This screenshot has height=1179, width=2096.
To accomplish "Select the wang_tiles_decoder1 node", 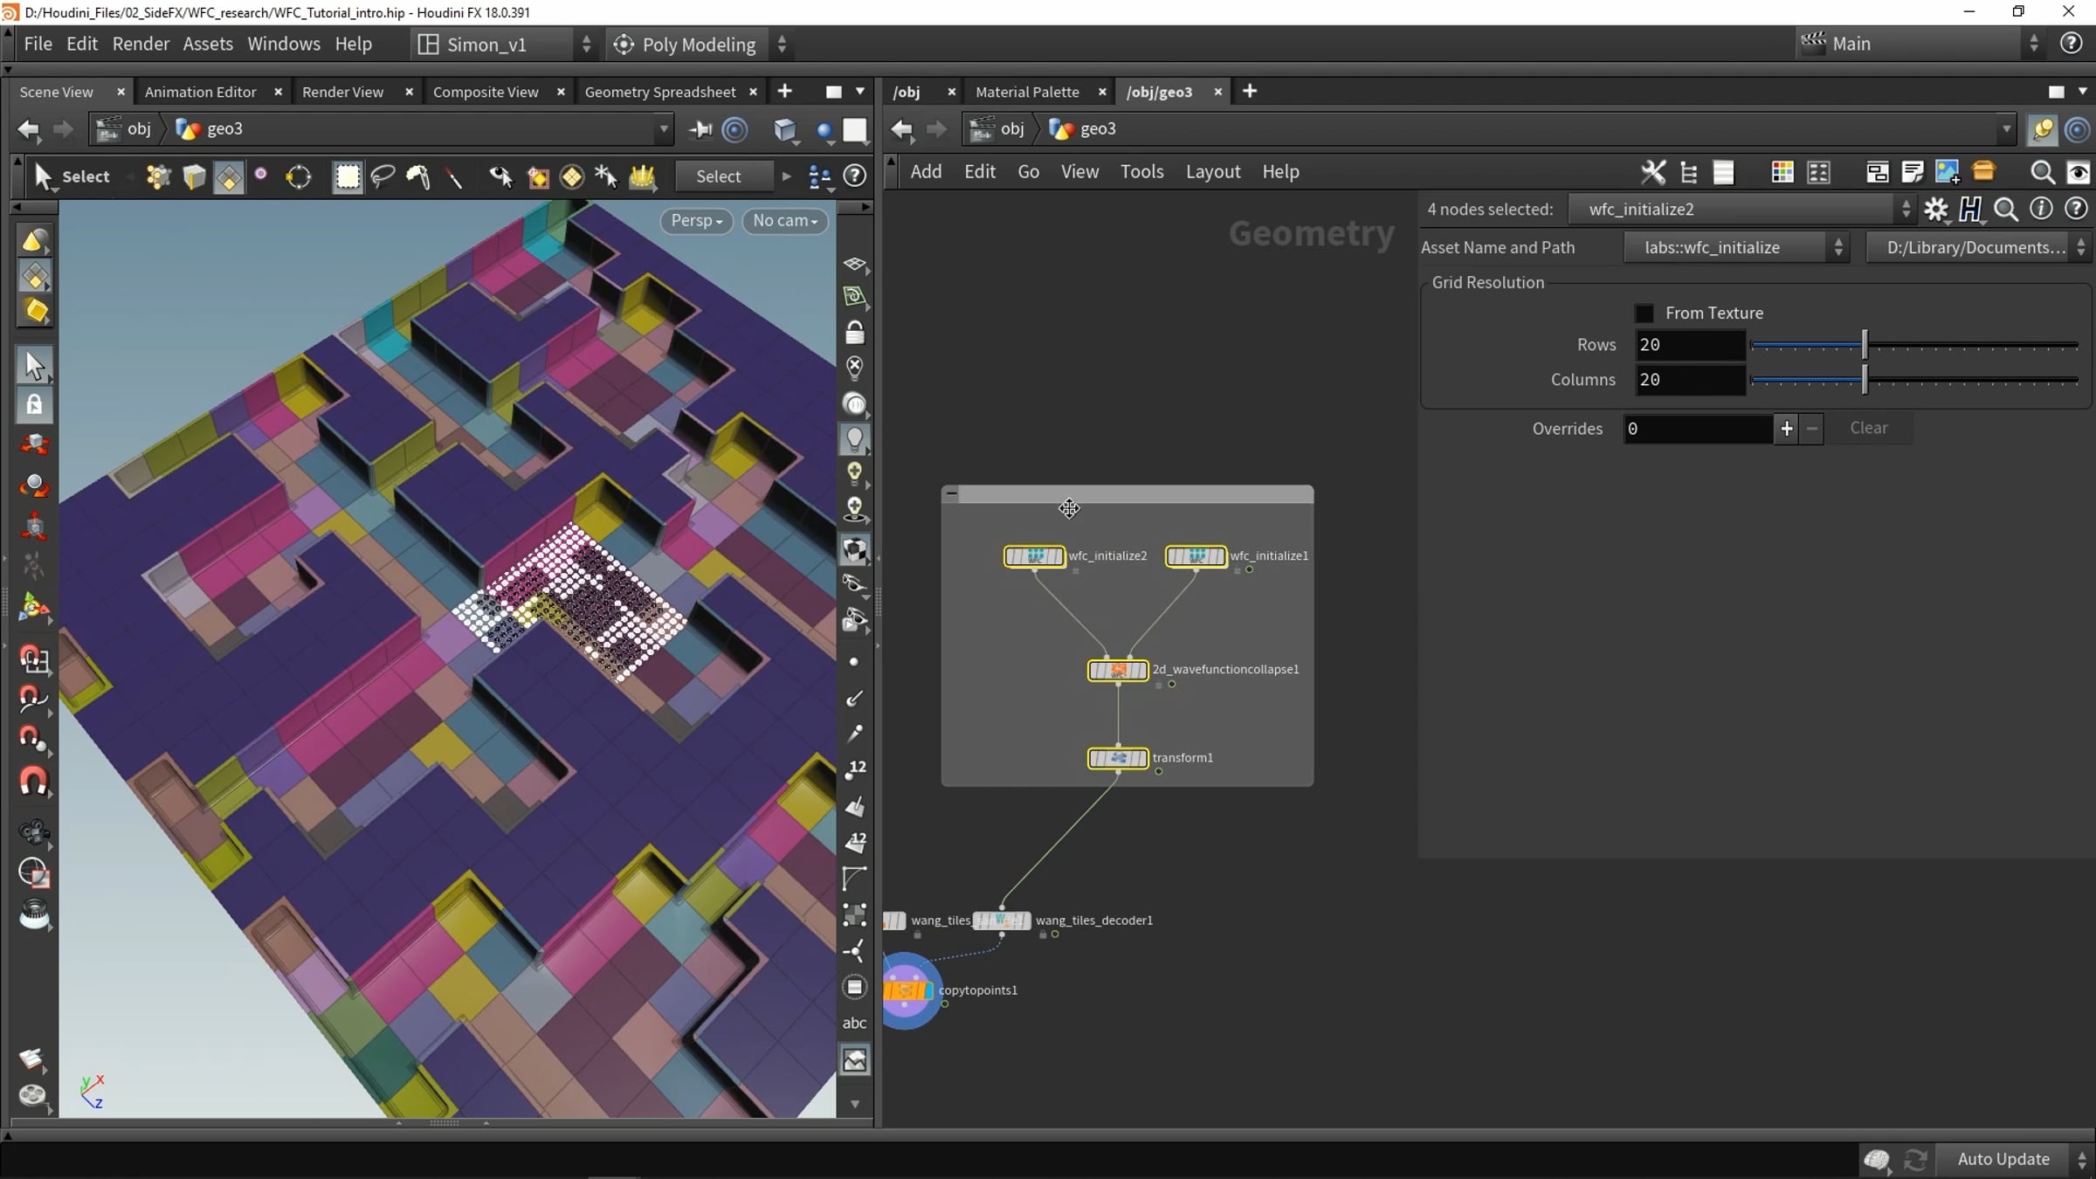I will point(1002,920).
